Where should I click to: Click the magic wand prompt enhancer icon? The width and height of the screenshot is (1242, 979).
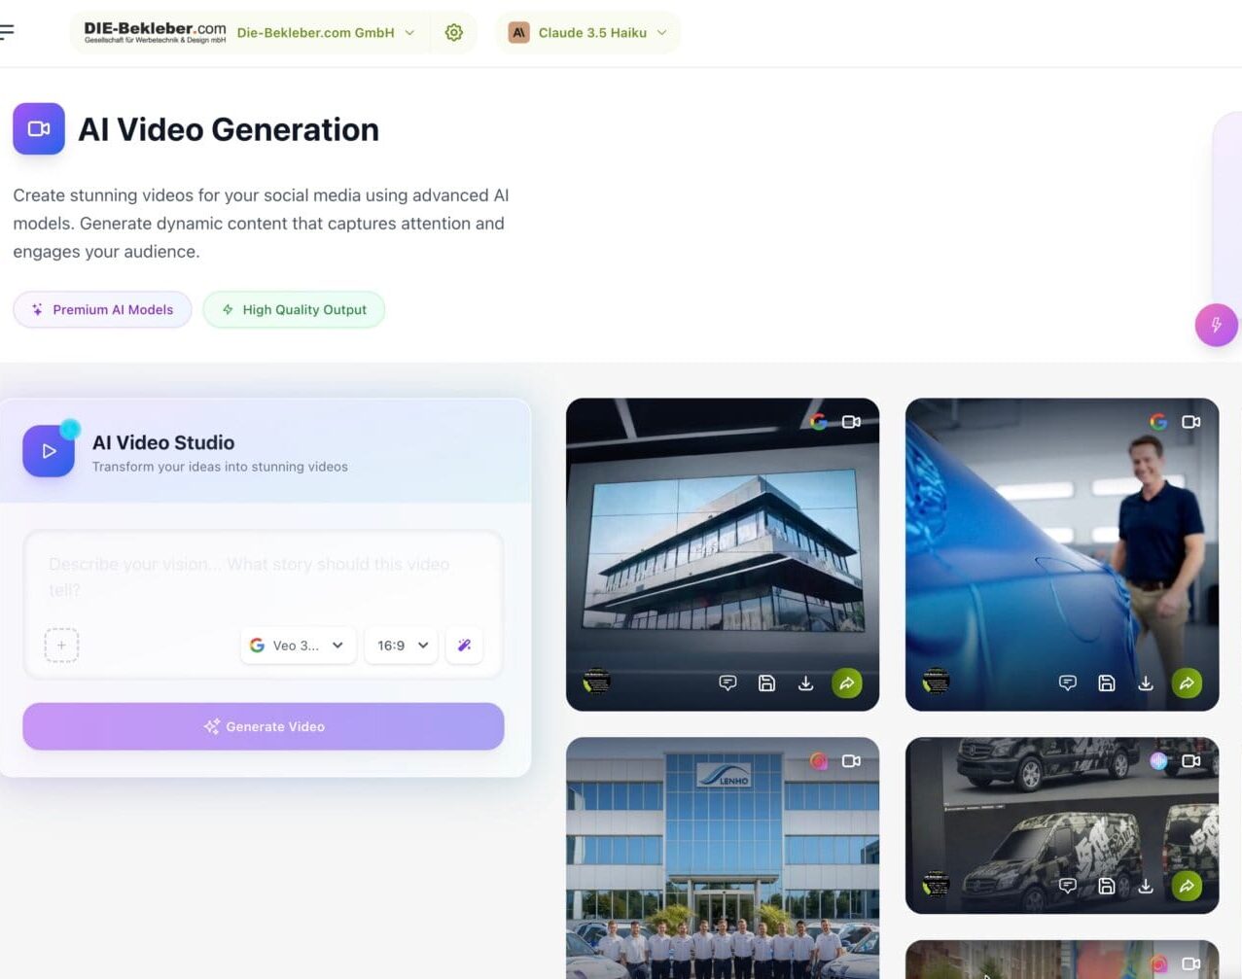(x=464, y=646)
